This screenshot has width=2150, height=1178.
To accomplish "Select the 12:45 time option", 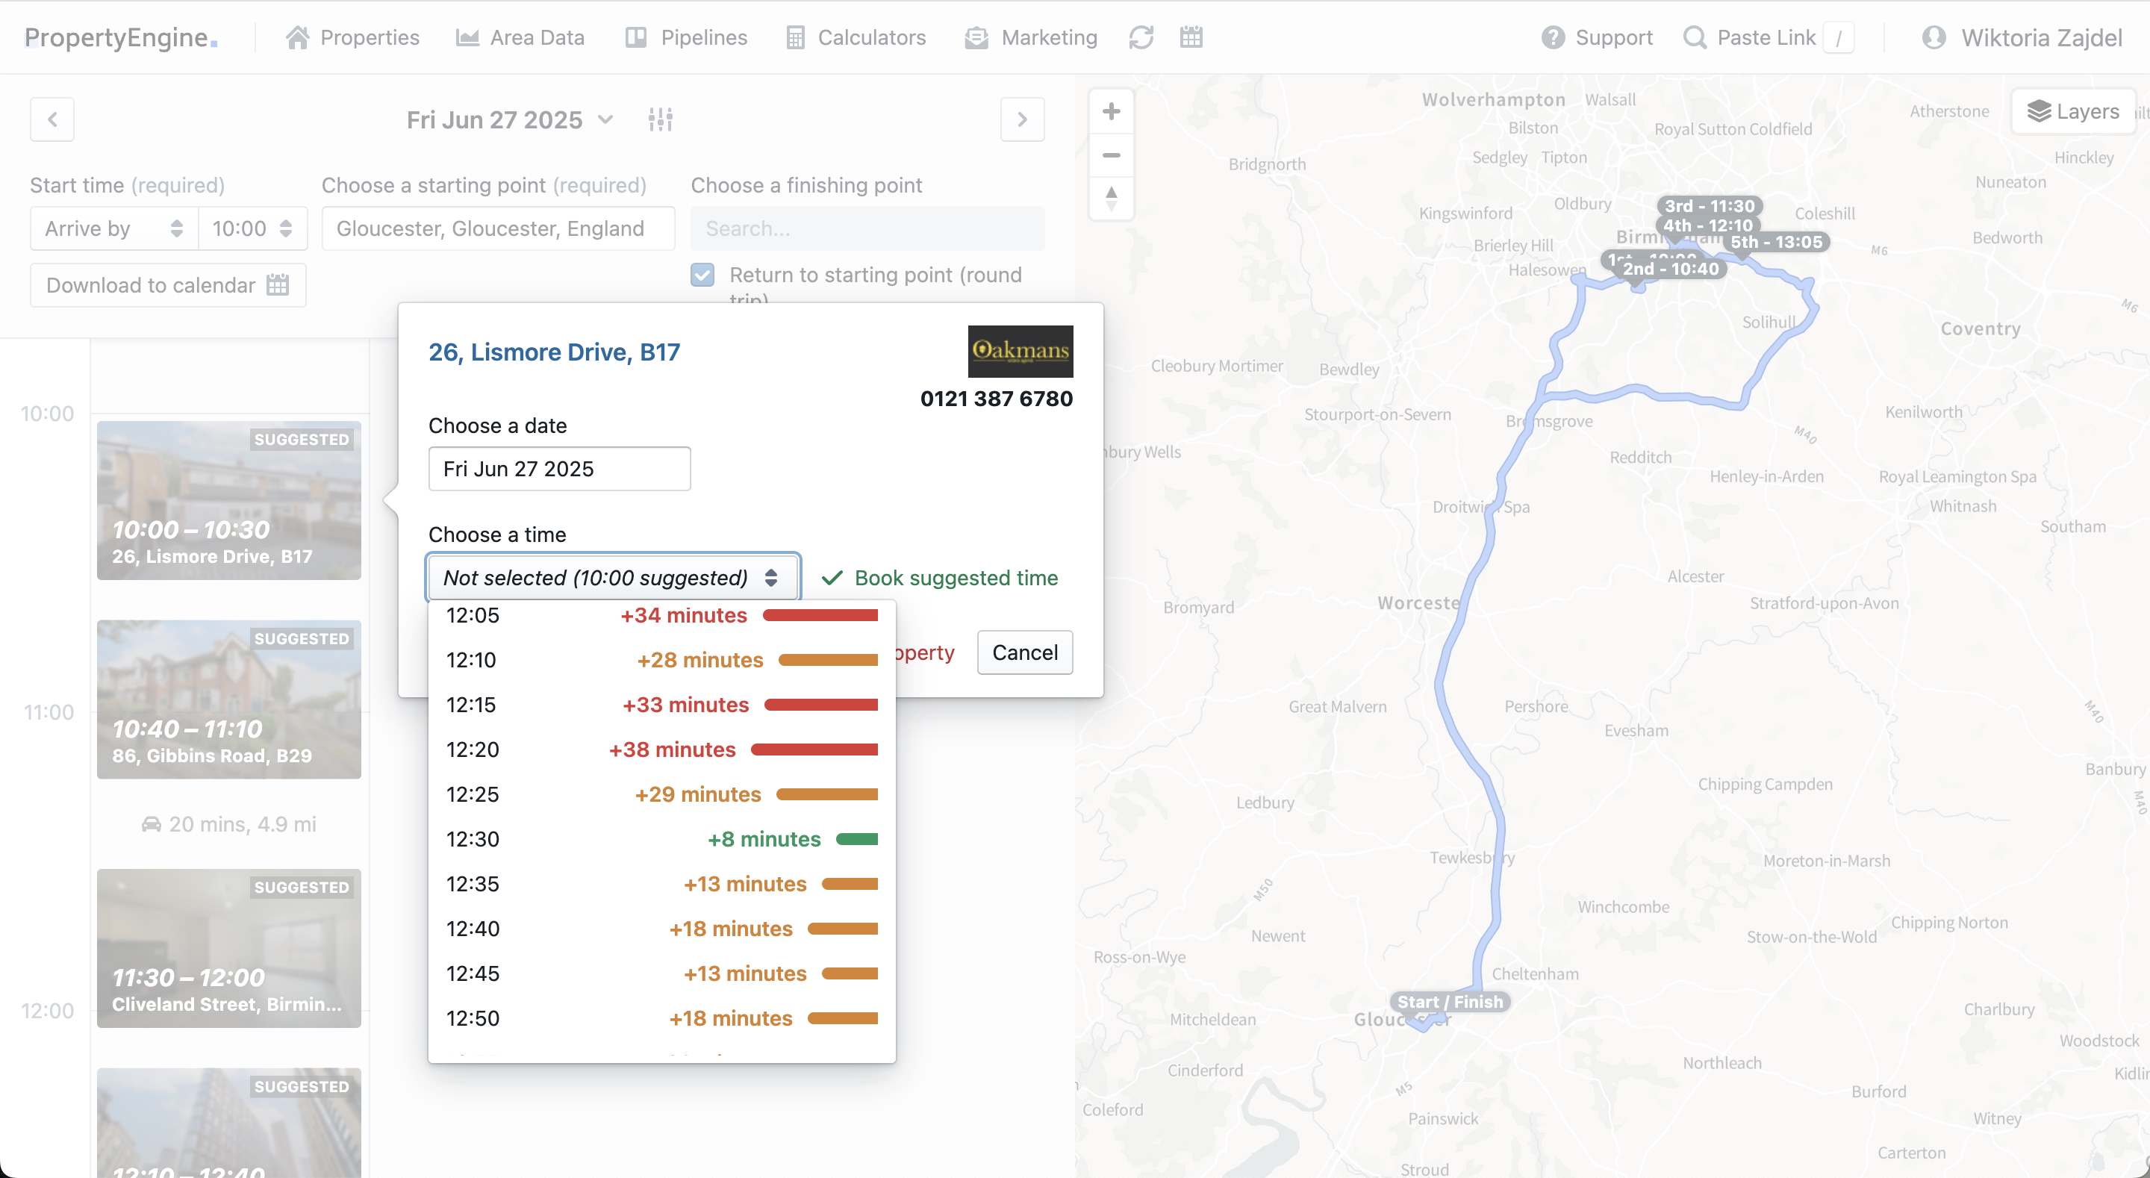I will click(661, 973).
